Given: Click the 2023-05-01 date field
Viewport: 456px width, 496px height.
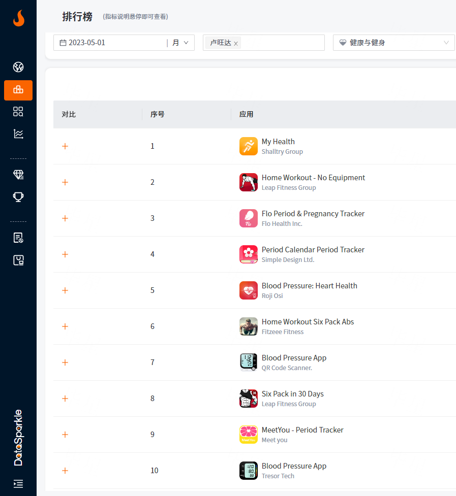Looking at the screenshot, I should click(112, 43).
